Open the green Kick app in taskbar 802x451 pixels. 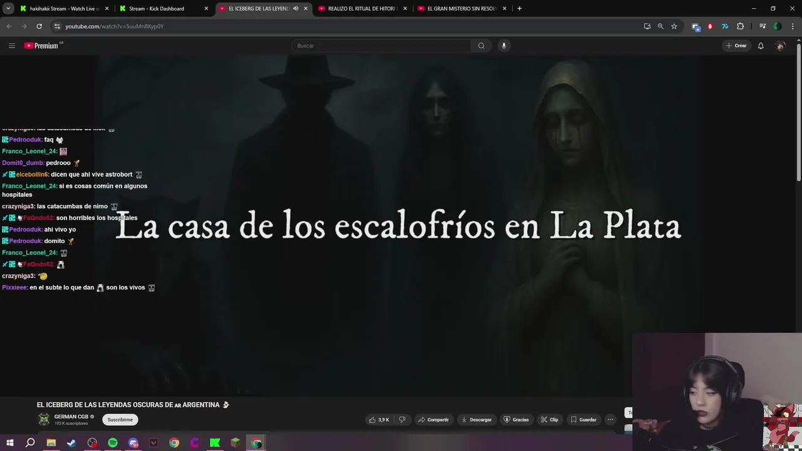(215, 443)
